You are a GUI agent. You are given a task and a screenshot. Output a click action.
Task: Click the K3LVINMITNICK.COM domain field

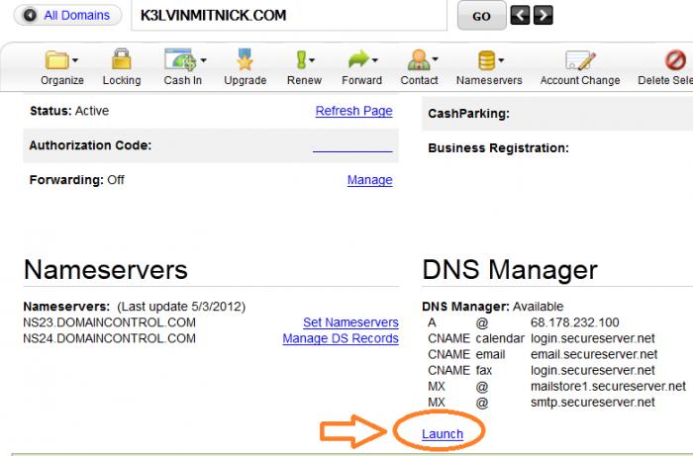289,16
